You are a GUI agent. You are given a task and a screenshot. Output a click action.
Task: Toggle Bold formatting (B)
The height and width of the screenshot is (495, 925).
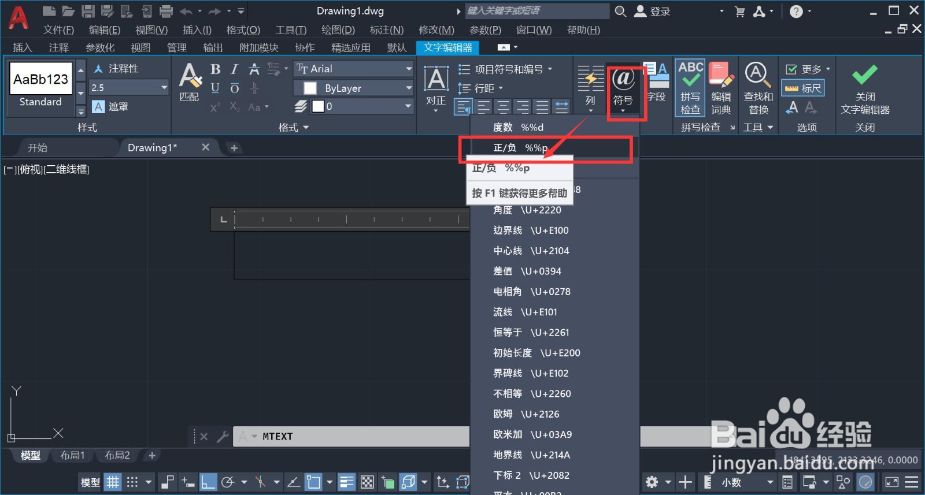pos(215,69)
